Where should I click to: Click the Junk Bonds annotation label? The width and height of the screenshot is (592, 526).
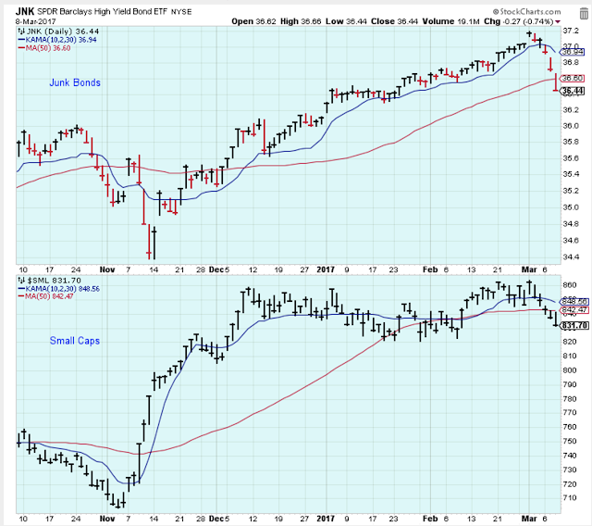[75, 82]
